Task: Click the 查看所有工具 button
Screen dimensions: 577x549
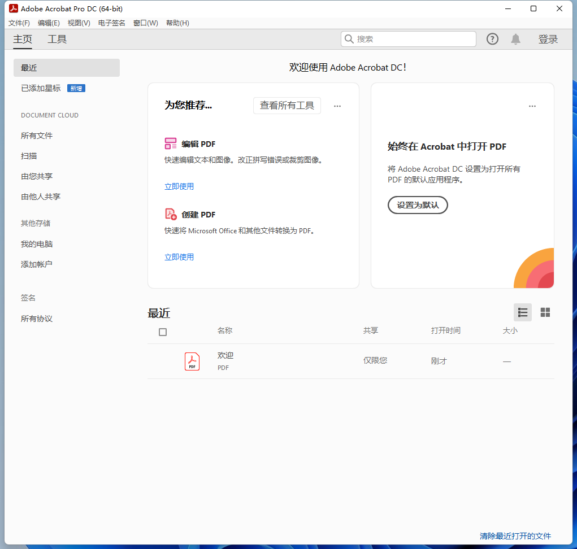Action: pyautogui.click(x=287, y=106)
